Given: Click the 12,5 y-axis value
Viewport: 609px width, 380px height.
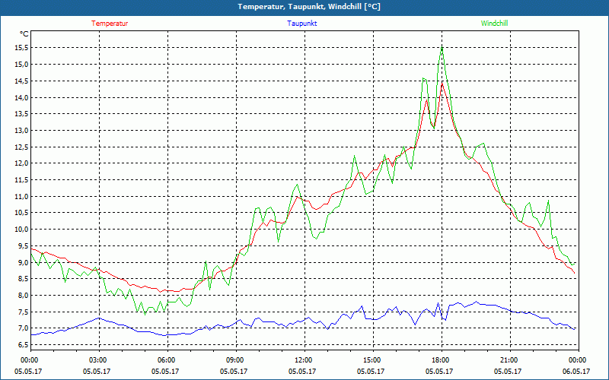Looking at the screenshot, I should 21,147.
